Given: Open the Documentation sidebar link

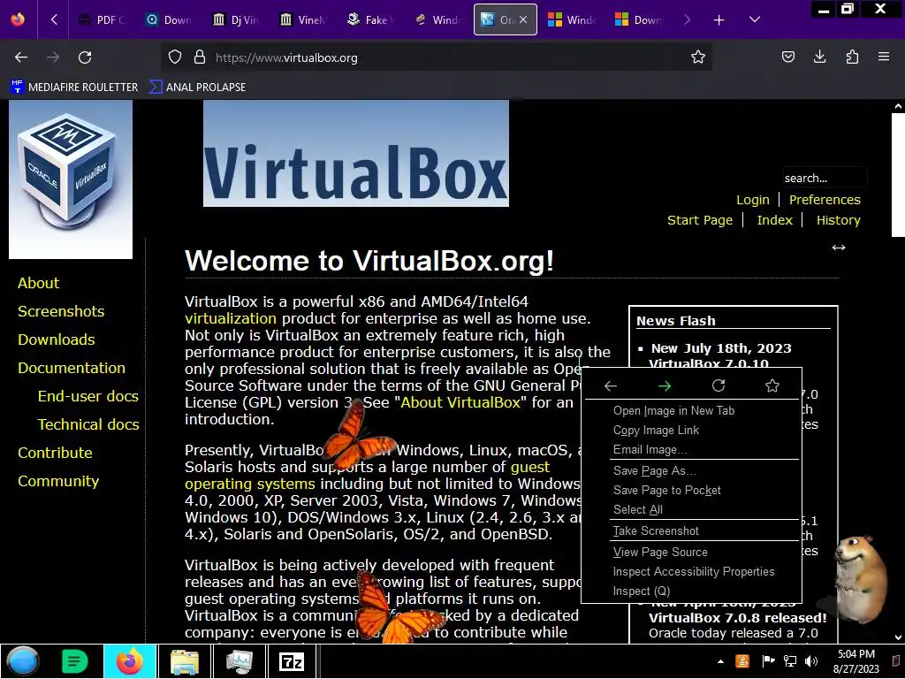Looking at the screenshot, I should click(x=72, y=368).
